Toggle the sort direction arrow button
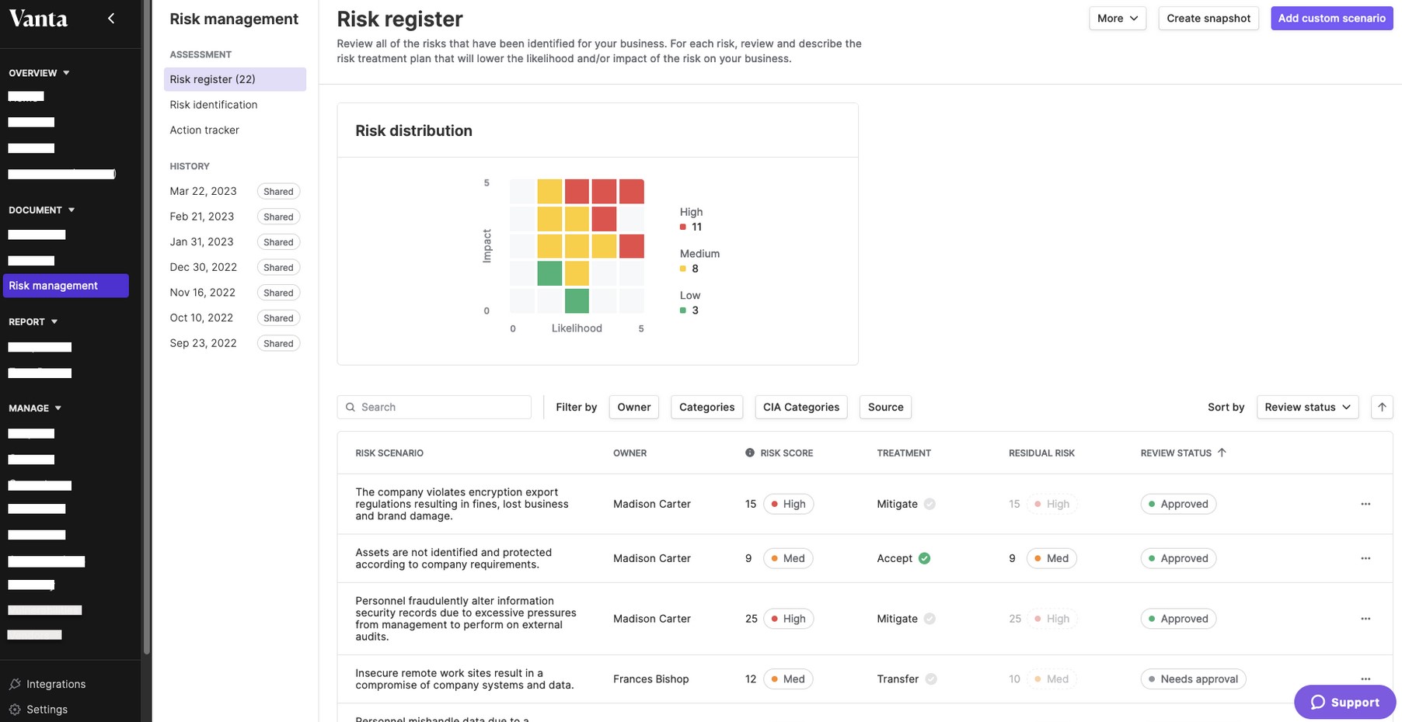 (1382, 407)
